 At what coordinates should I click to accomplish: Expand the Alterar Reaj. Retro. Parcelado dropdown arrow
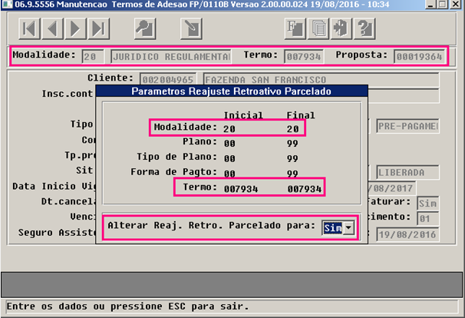pos(348,228)
